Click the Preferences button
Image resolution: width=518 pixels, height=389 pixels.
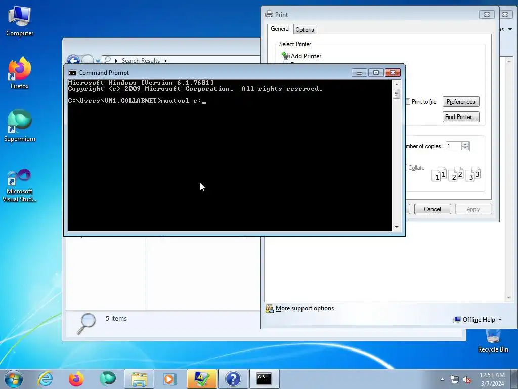(461, 101)
